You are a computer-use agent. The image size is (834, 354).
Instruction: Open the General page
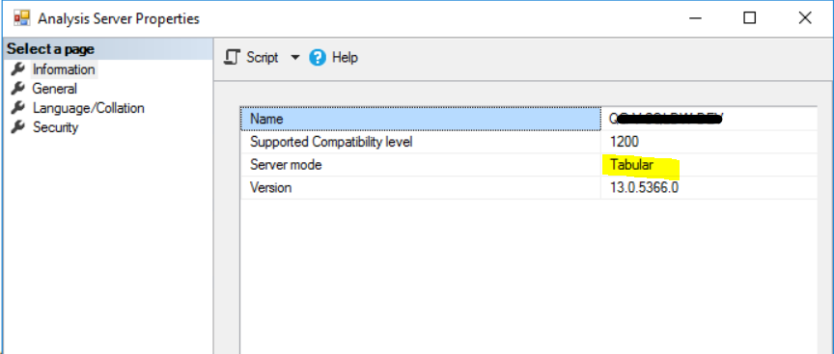click(55, 89)
